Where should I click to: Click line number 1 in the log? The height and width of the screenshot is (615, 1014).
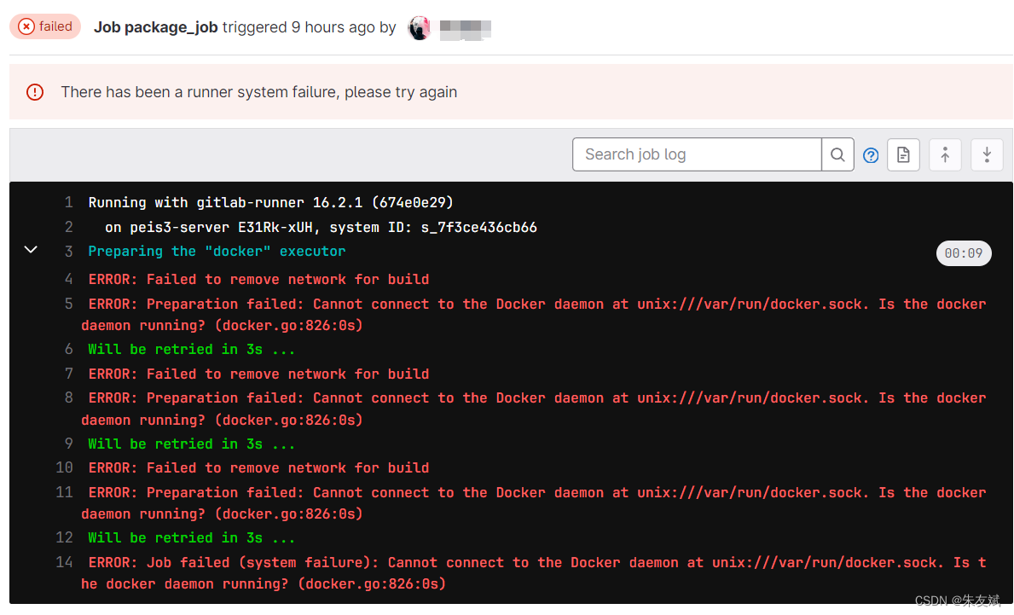[68, 202]
